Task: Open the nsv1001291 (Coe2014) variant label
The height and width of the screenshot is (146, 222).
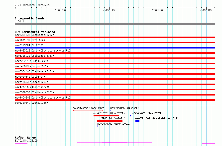Action: tap(30, 40)
